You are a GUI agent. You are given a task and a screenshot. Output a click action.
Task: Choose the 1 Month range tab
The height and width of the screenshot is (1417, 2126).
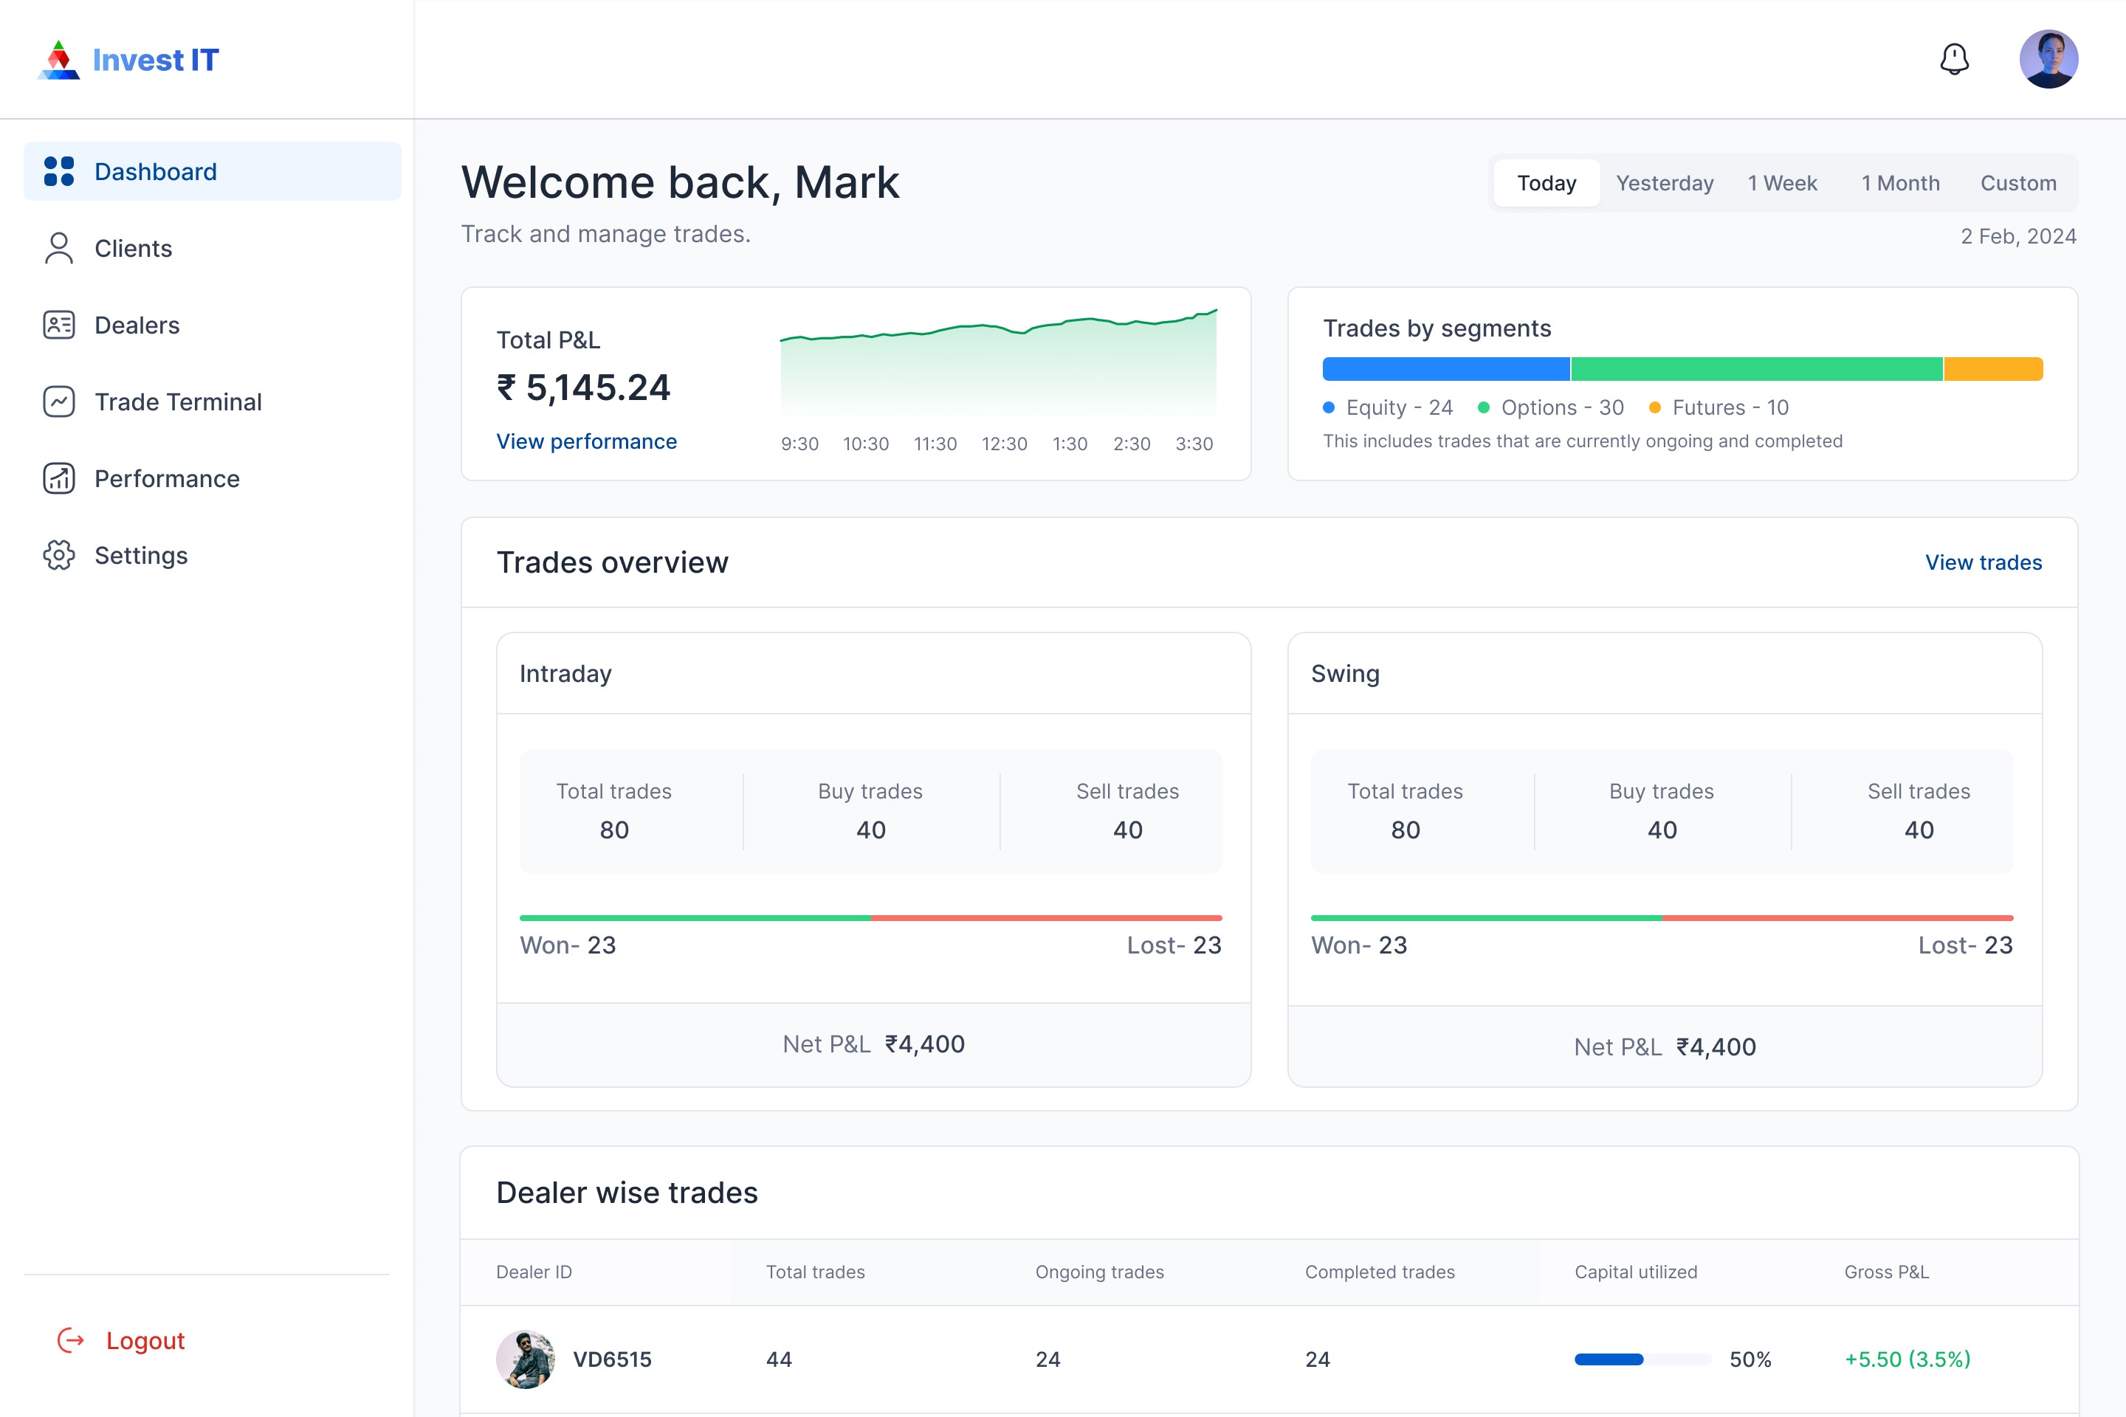[1900, 184]
